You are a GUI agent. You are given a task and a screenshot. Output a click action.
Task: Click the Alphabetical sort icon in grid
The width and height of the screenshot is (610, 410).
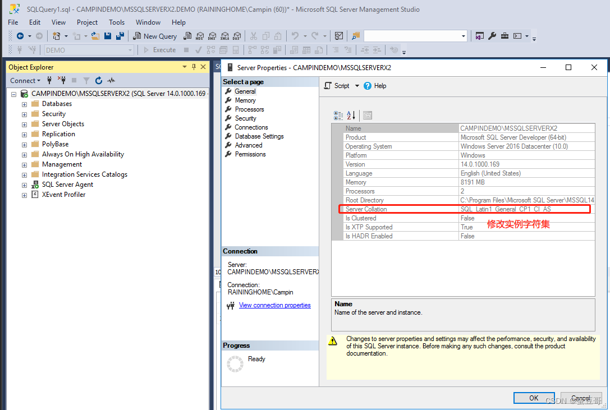[351, 115]
